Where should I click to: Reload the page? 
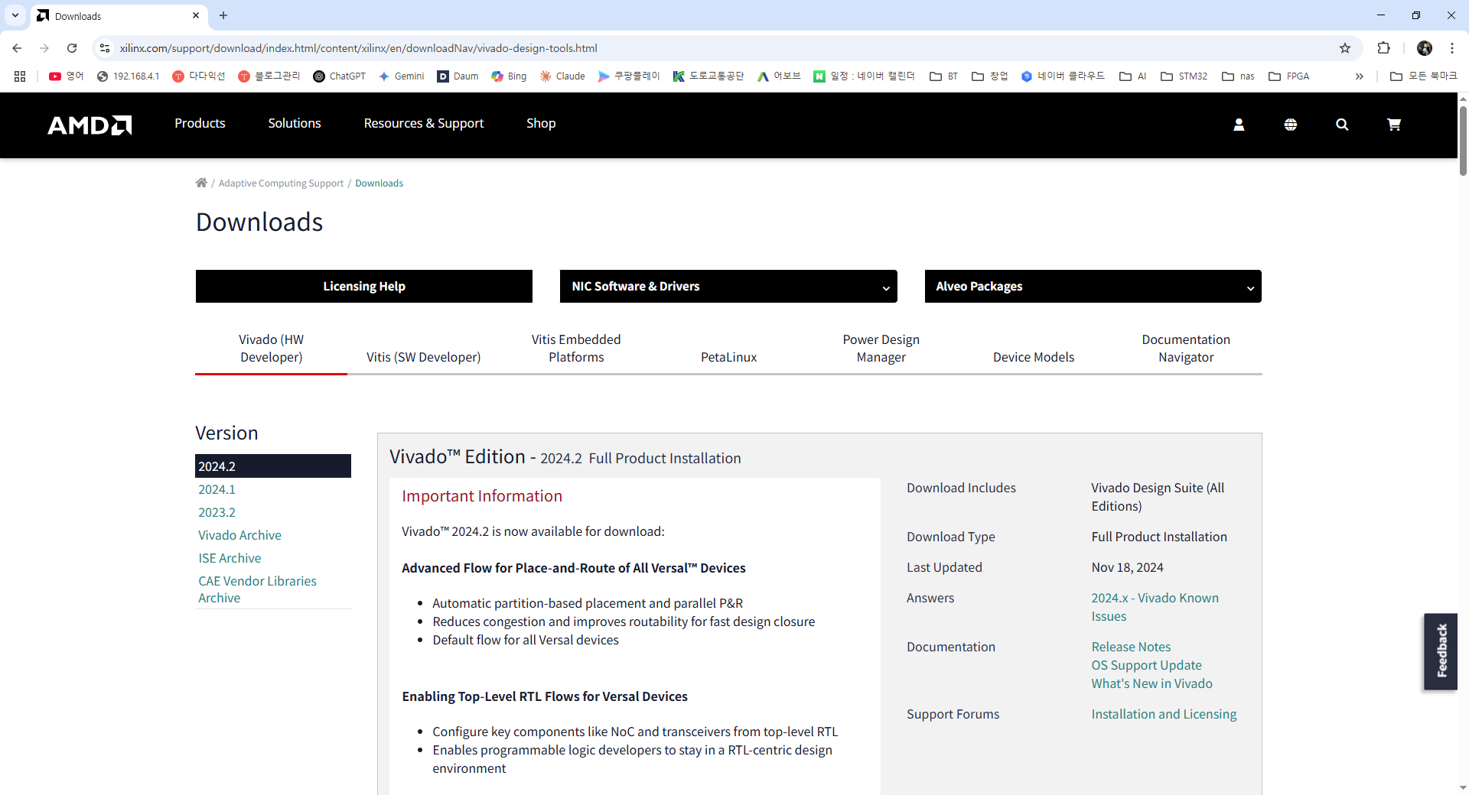(x=72, y=48)
